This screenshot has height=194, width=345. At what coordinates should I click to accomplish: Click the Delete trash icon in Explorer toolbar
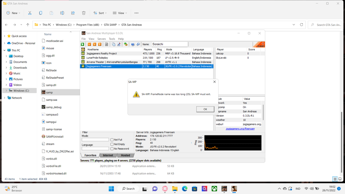(x=84, y=13)
